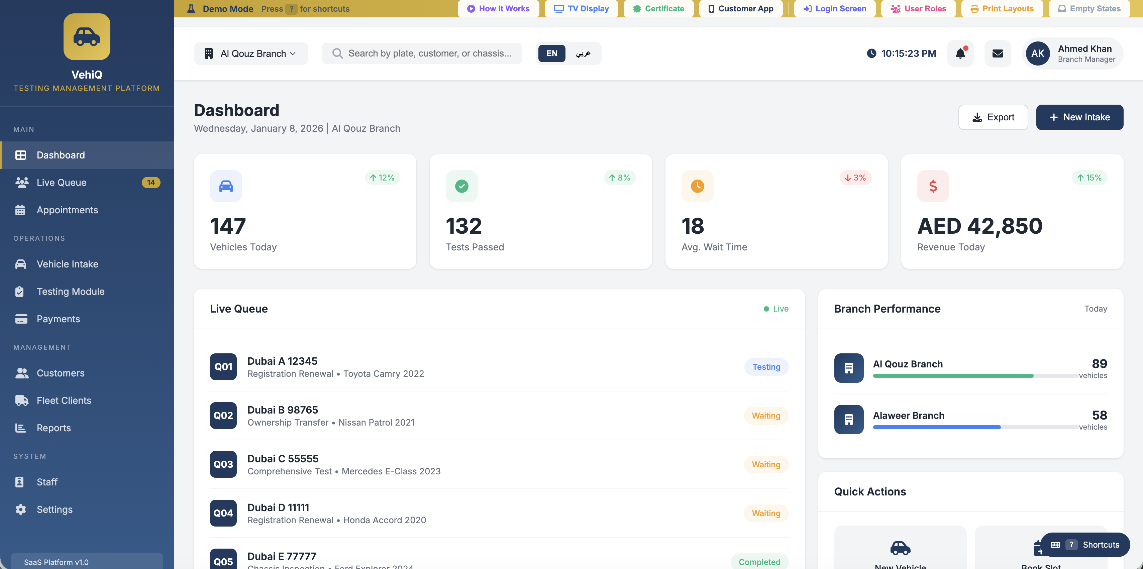The image size is (1143, 569).
Task: Select the Vehicle Intake icon in sidebar
Action: (21, 264)
